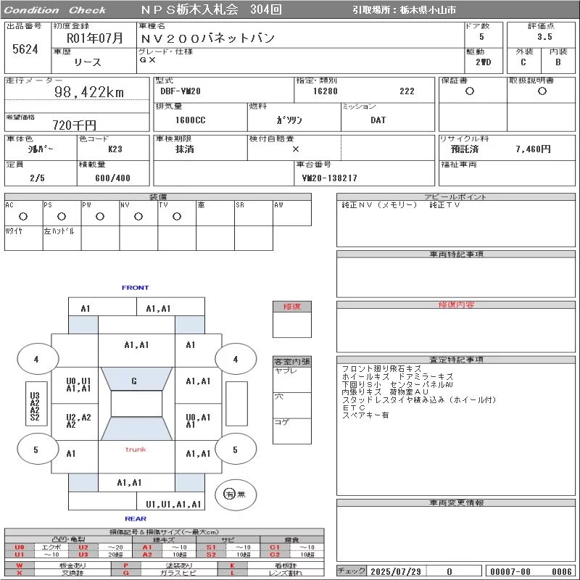Click the drive type value 2WD
The image size is (580, 580).
484,62
